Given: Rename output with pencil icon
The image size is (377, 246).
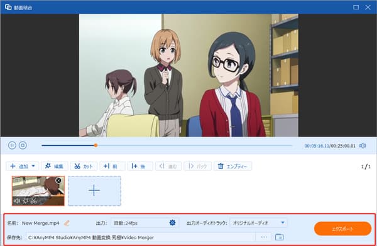Looking at the screenshot, I should tap(67, 223).
